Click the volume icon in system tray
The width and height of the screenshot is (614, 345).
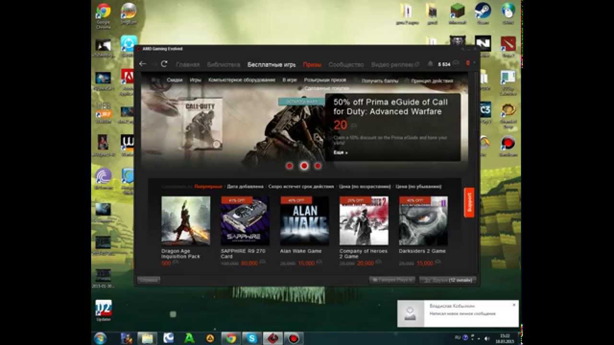point(487,338)
